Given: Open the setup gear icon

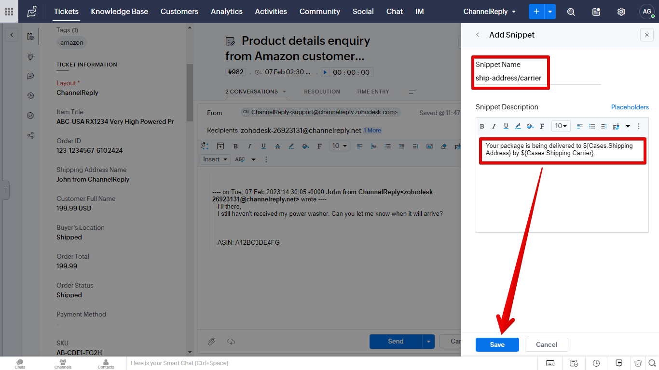Looking at the screenshot, I should (x=621, y=12).
